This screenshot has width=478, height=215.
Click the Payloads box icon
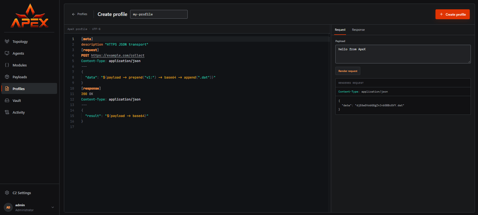coord(7,77)
